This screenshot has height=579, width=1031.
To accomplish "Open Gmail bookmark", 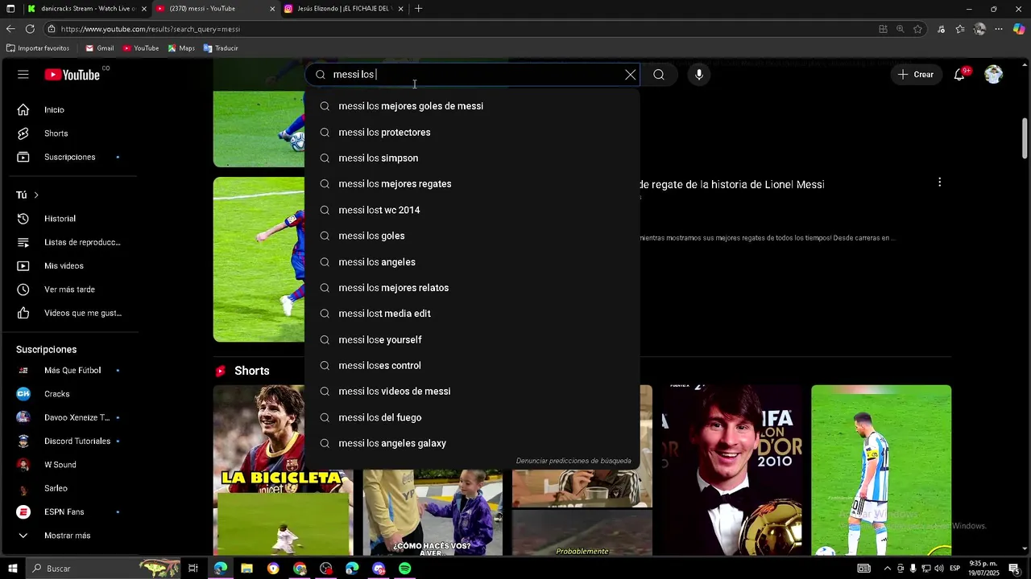I will [100, 48].
